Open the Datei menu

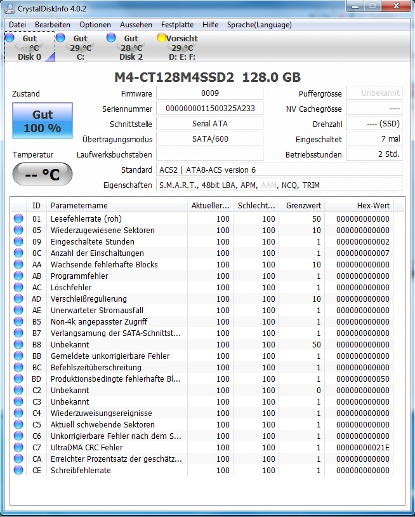tap(18, 25)
